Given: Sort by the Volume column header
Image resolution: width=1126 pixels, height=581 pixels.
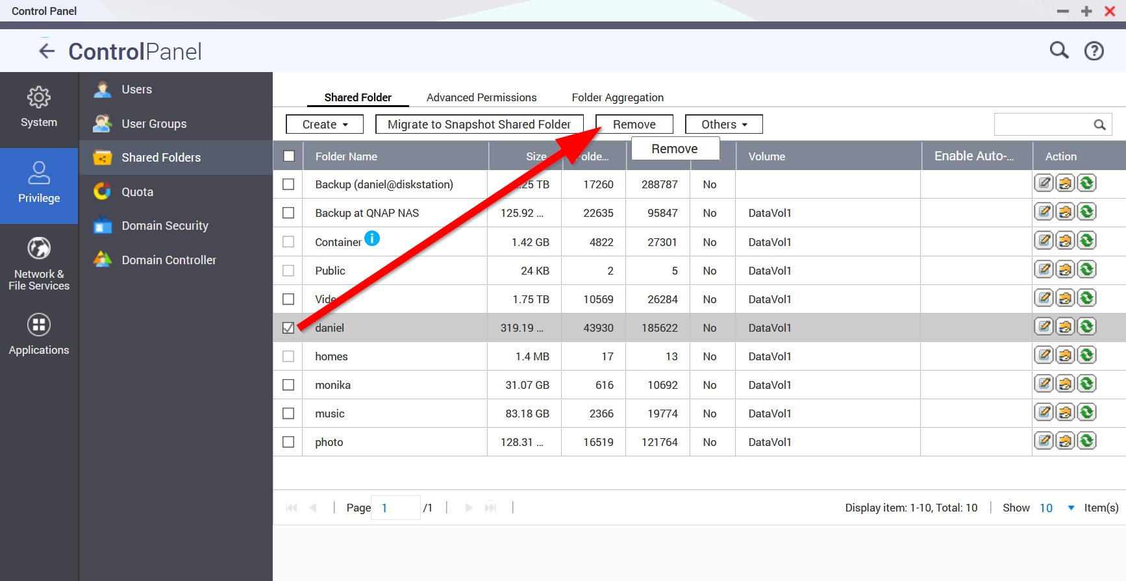Looking at the screenshot, I should [829, 156].
